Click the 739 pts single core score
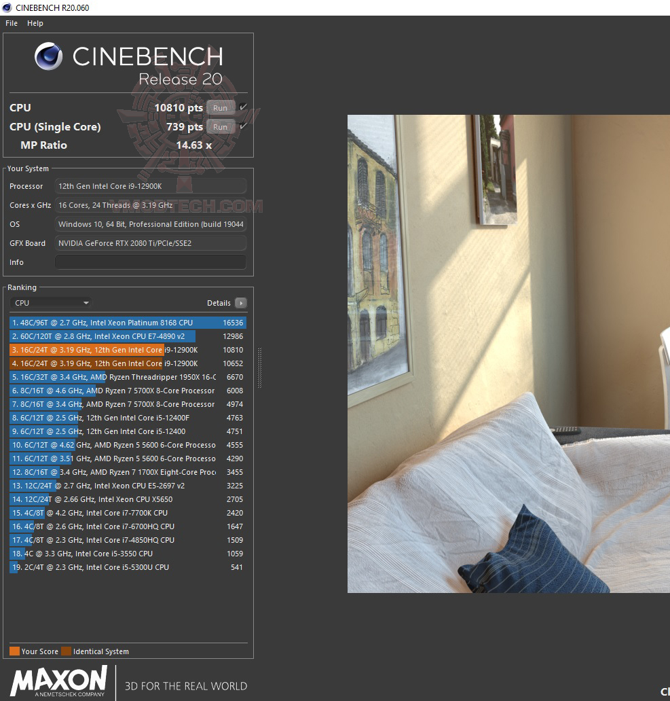 [x=185, y=127]
